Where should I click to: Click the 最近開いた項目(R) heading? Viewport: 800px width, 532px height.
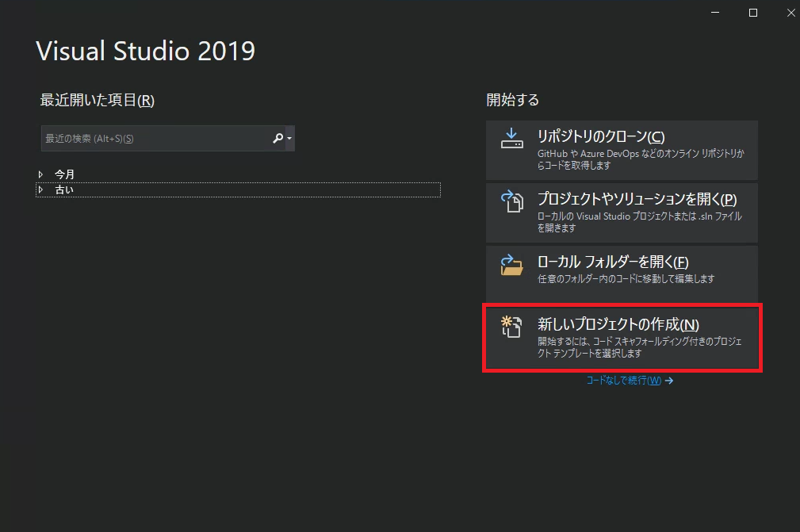[97, 100]
